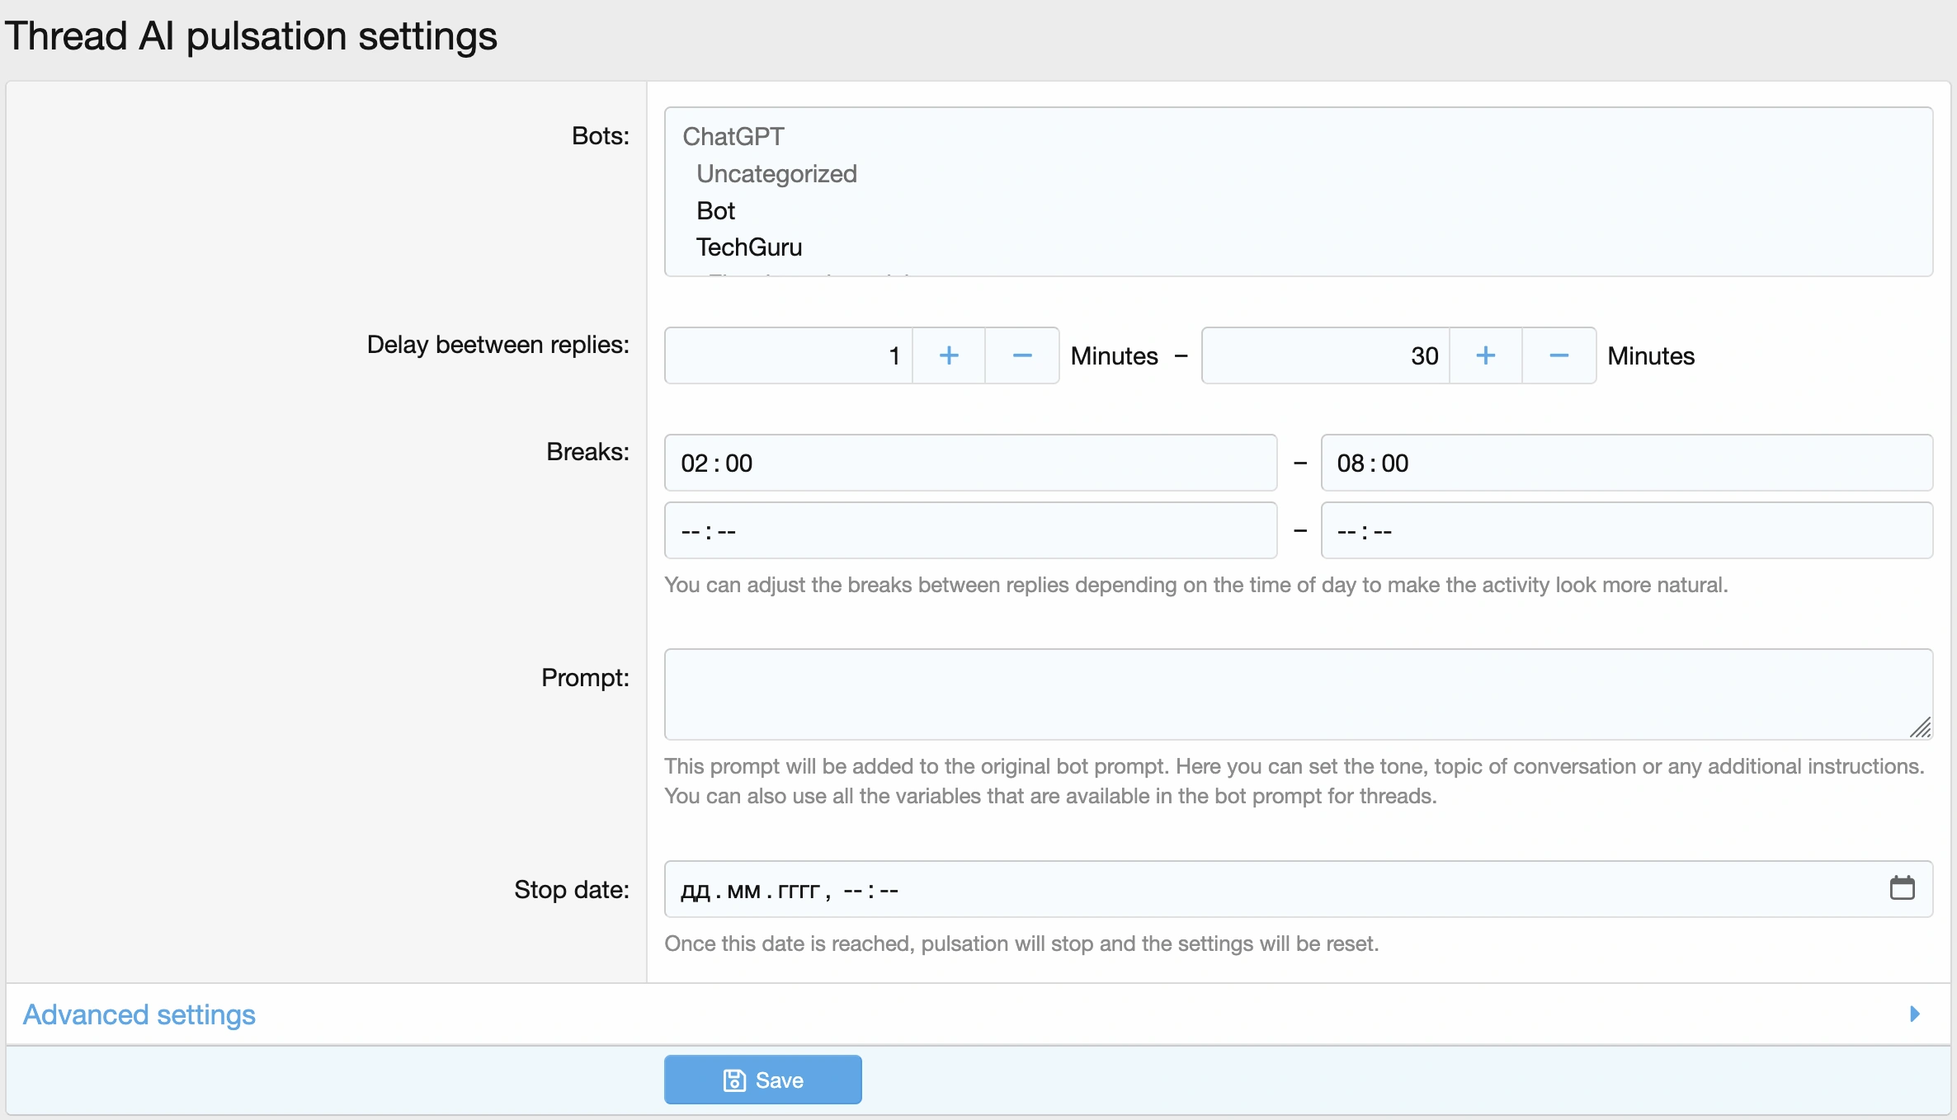Decrease the minimum delay with the minus button
Image resolution: width=1957 pixels, height=1120 pixels.
(x=1022, y=355)
